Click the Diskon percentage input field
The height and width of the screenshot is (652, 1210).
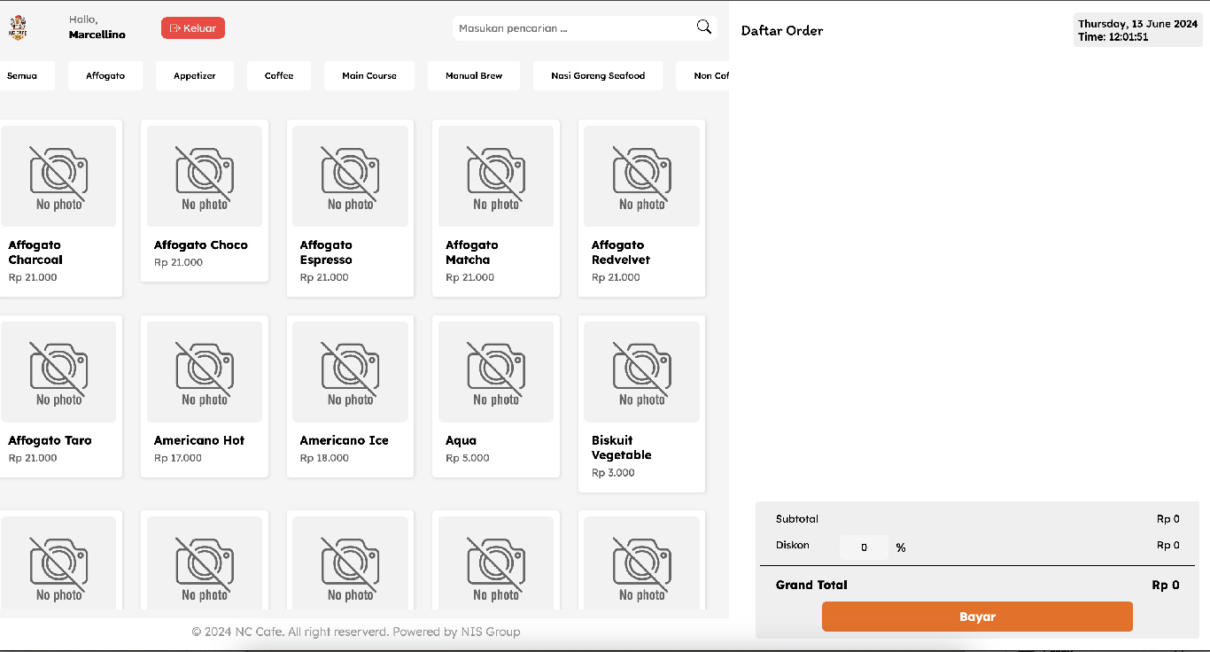click(864, 547)
